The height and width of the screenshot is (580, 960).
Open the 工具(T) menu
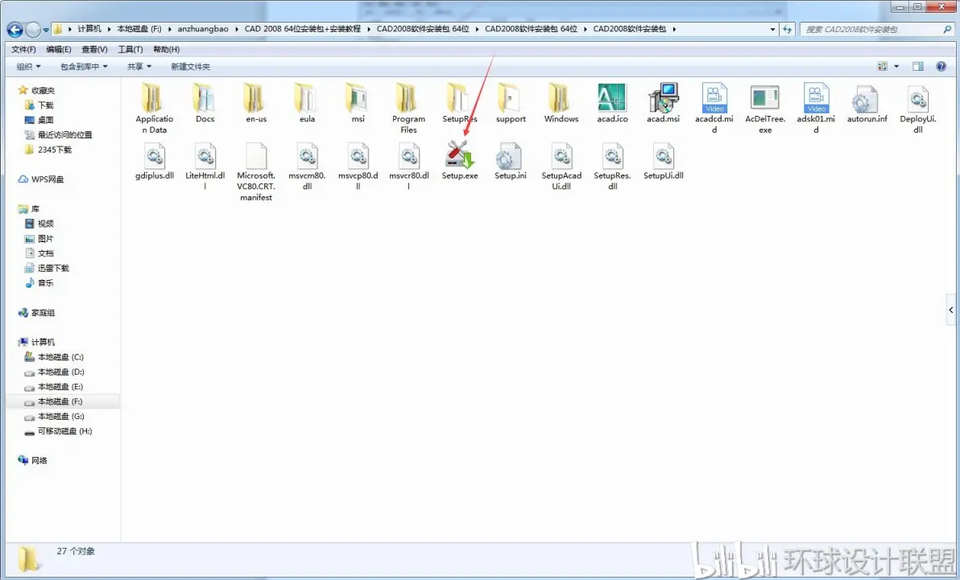(130, 50)
